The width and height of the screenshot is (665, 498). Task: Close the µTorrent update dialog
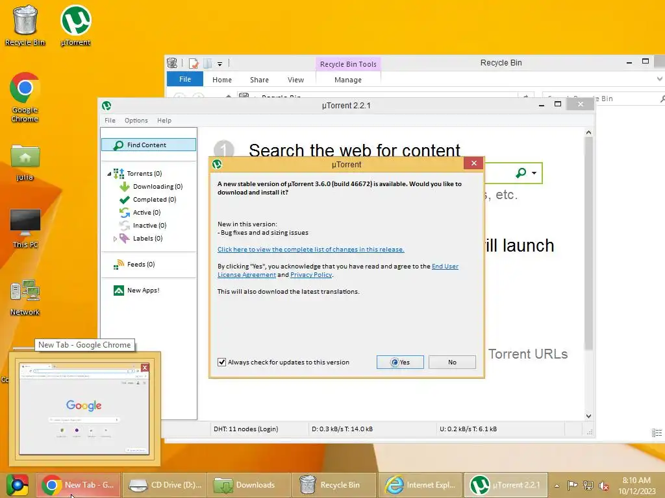[473, 163]
